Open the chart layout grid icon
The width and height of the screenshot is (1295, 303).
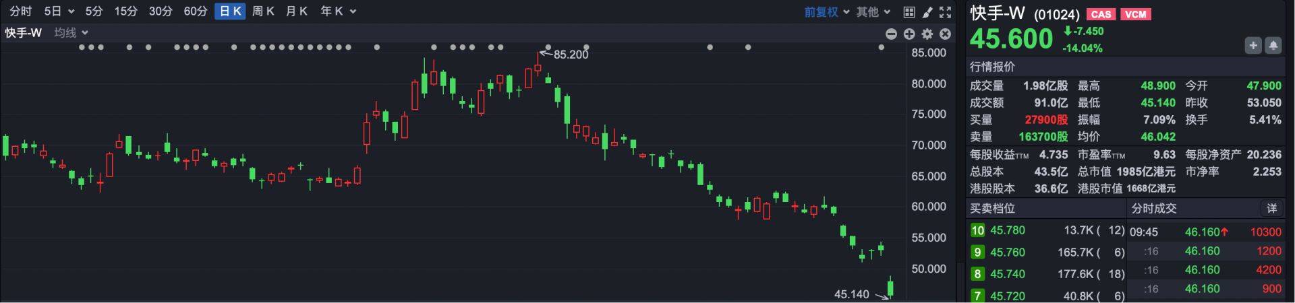pos(909,12)
